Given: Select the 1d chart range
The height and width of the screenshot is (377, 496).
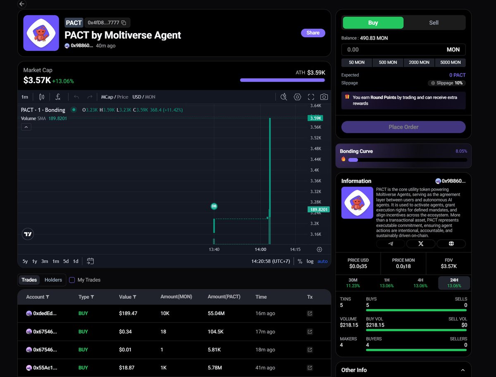Looking at the screenshot, I should [x=76, y=261].
